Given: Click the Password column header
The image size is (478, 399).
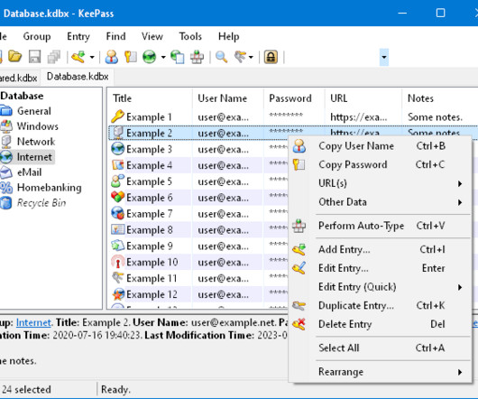Looking at the screenshot, I should pyautogui.click(x=294, y=98).
